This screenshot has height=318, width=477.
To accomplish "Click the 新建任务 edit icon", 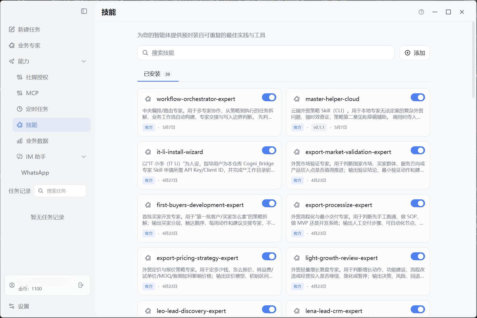I will [12, 29].
